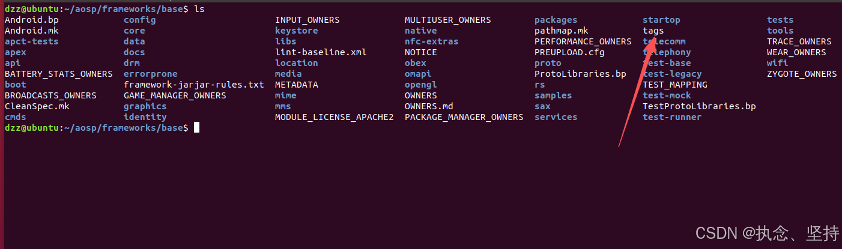Click the obex directory name
Viewport: 842px width, 249px height.
pos(416,63)
